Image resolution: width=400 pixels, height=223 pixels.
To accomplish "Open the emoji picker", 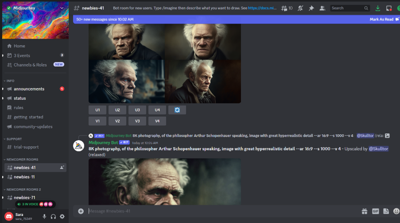I will tap(396, 211).
